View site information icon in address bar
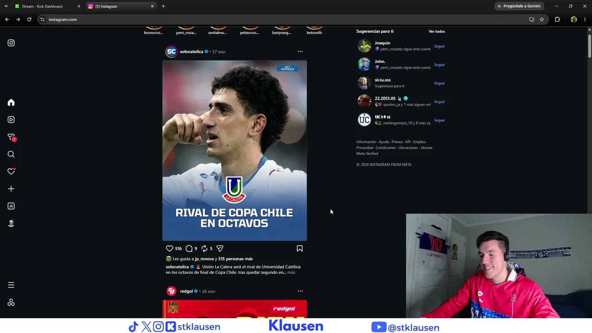 coord(43,19)
